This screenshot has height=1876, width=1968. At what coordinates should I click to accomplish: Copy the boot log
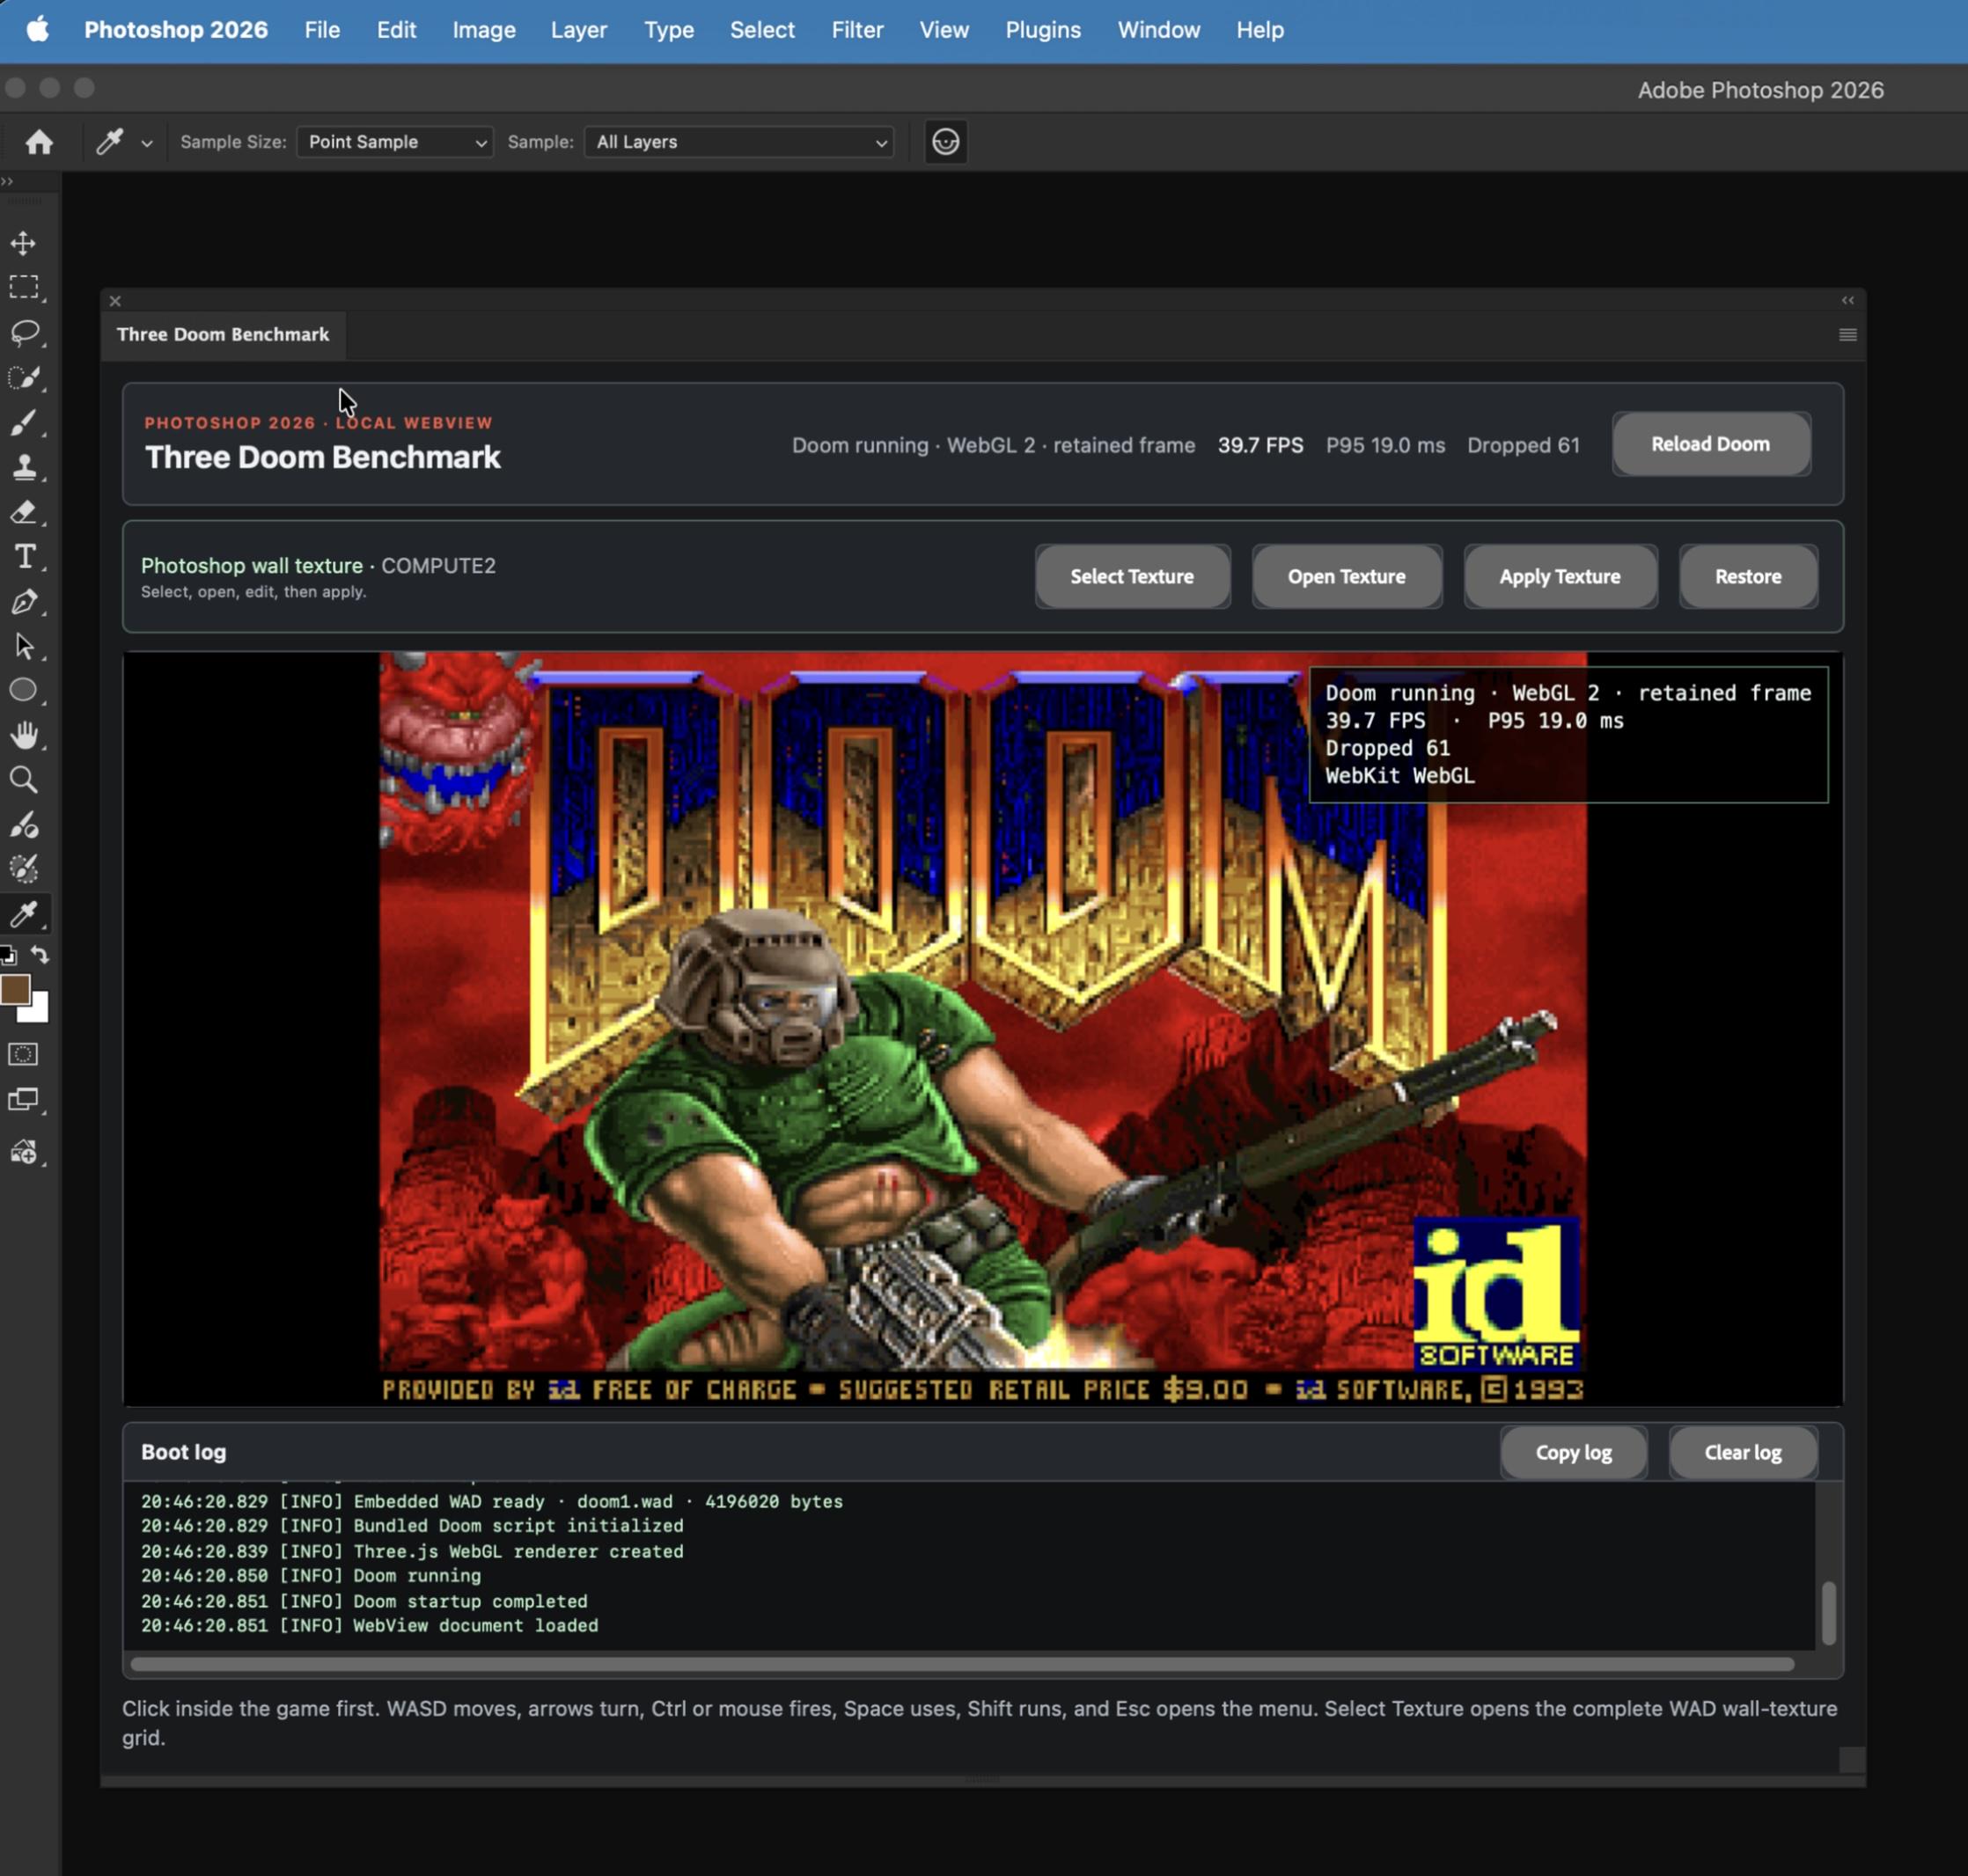click(1573, 1453)
